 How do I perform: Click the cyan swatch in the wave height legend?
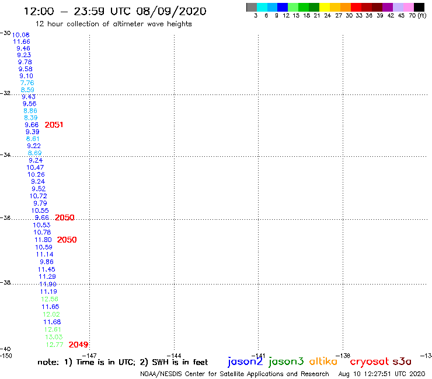(262, 7)
